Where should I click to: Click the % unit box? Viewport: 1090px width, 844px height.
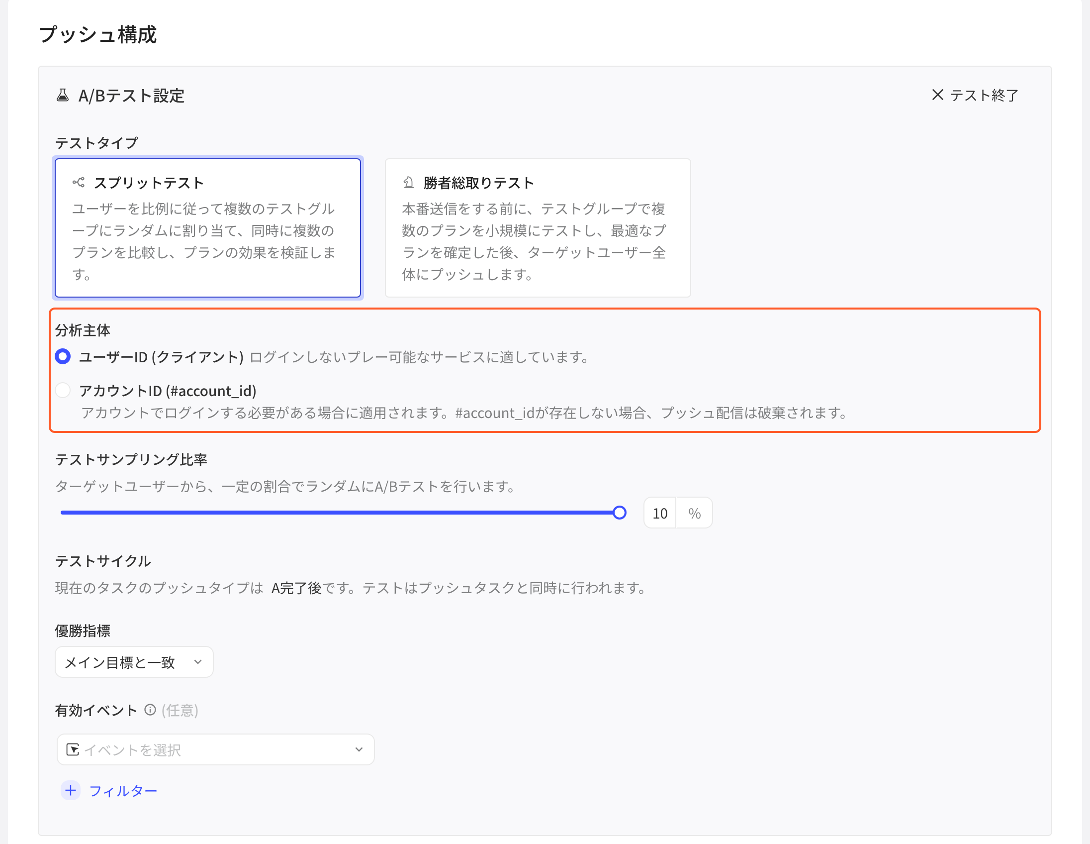[694, 513]
